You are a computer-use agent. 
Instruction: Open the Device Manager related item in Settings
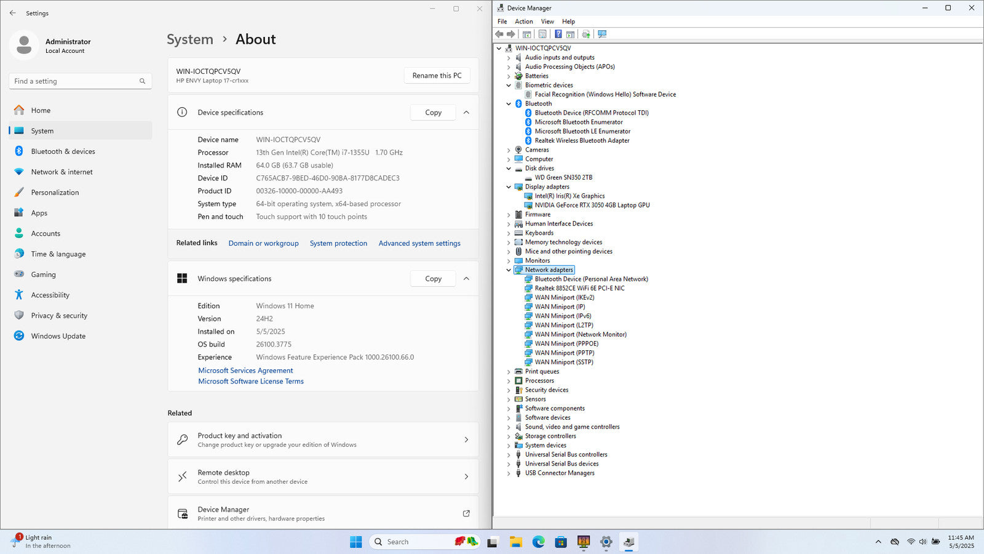[323, 513]
